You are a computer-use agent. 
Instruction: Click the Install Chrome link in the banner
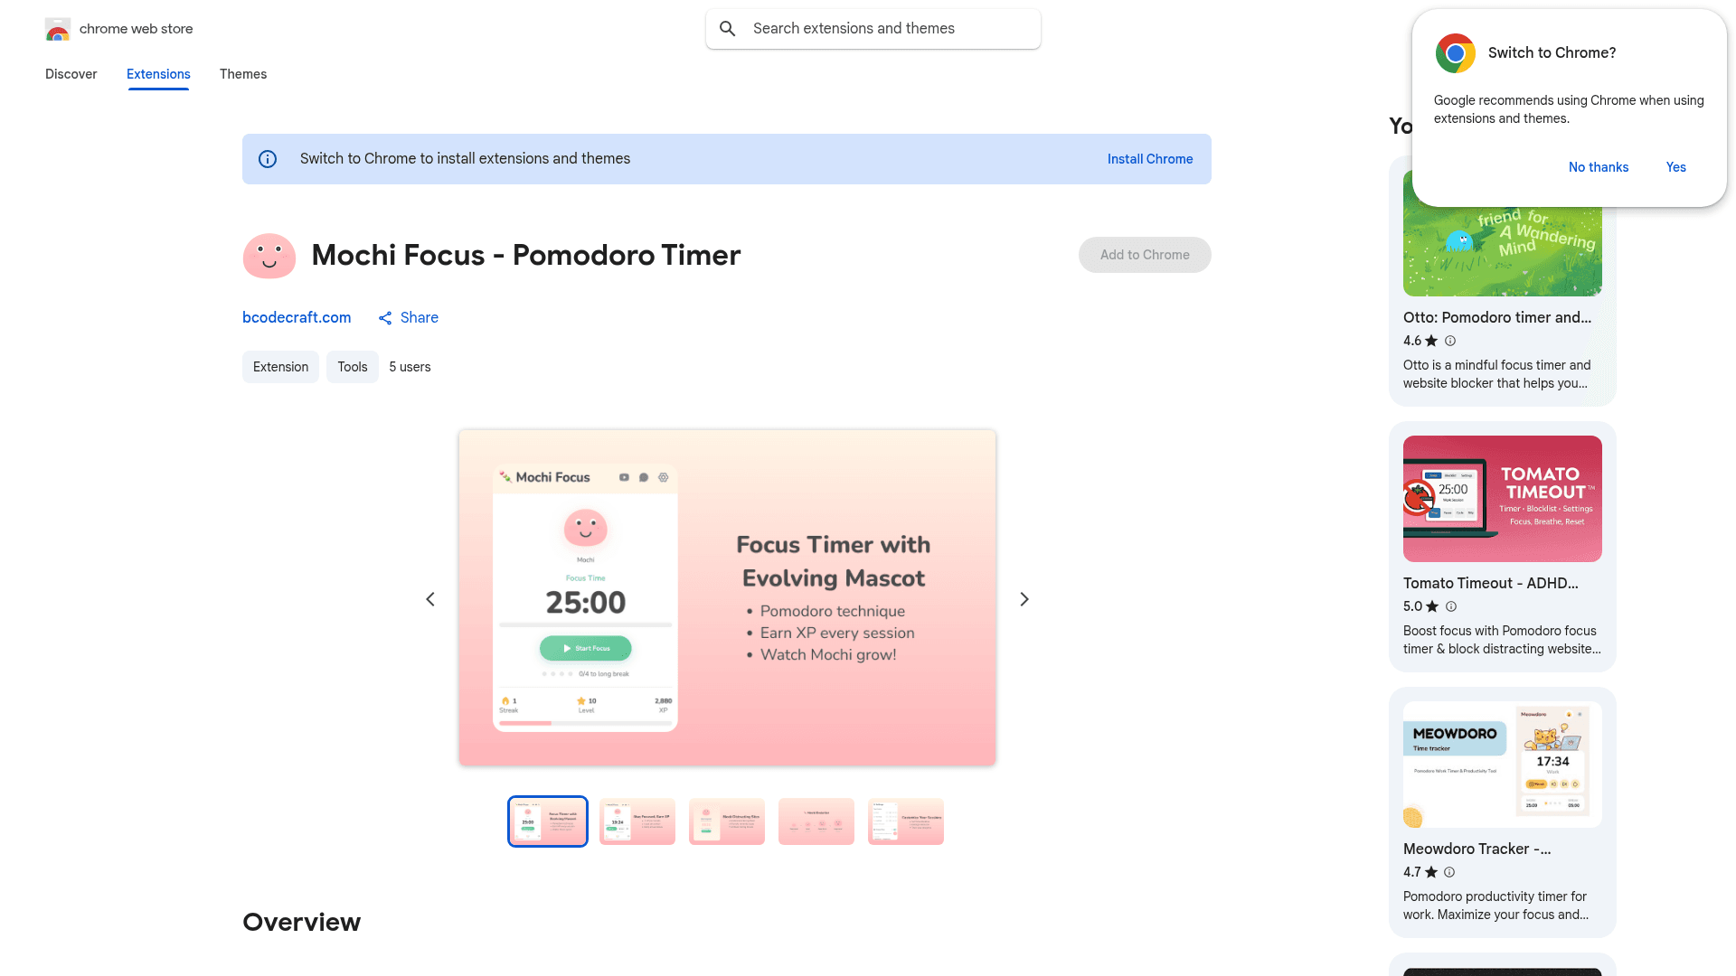tap(1149, 158)
